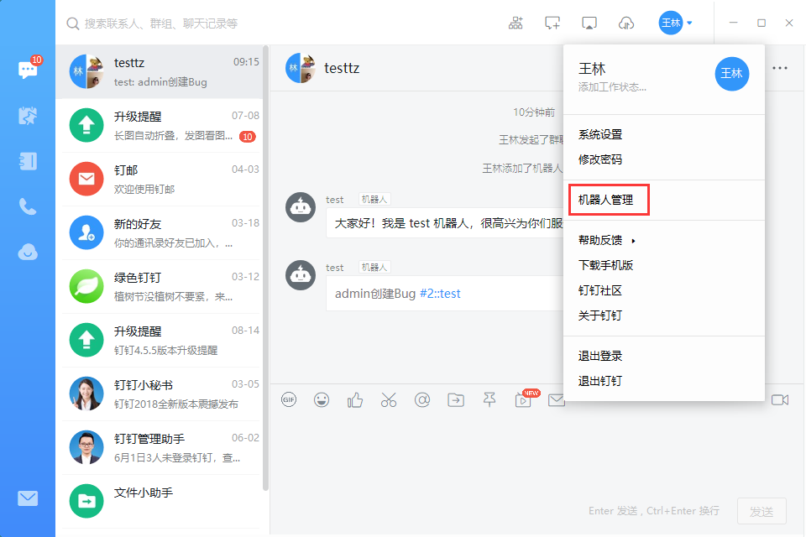
Task: Click the screen projection icon in the top bar
Action: point(589,23)
